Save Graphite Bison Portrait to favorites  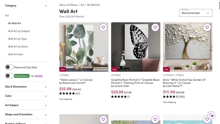click(x=155, y=28)
